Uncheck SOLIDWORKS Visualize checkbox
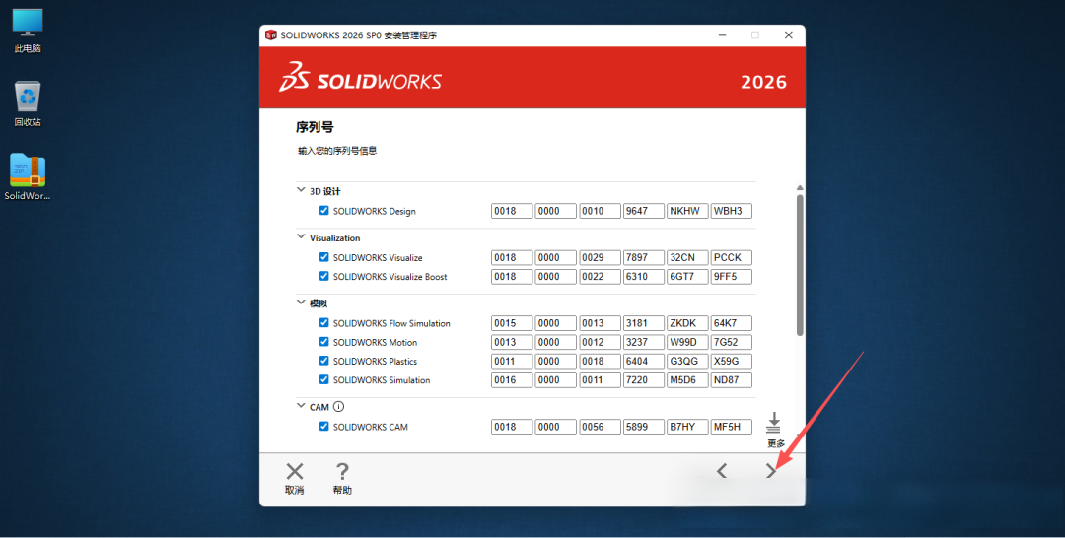Screen dimensions: 1065x538 click(x=324, y=257)
